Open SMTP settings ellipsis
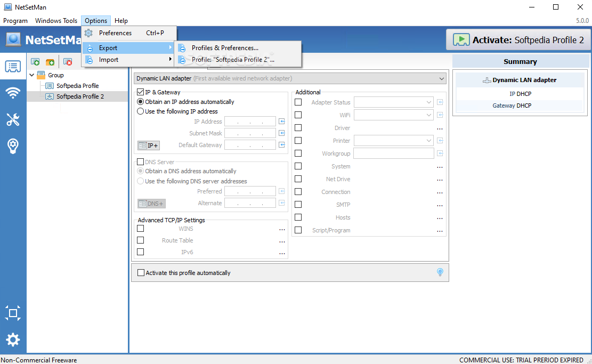Viewport: 592px width, 364px height. [x=440, y=205]
